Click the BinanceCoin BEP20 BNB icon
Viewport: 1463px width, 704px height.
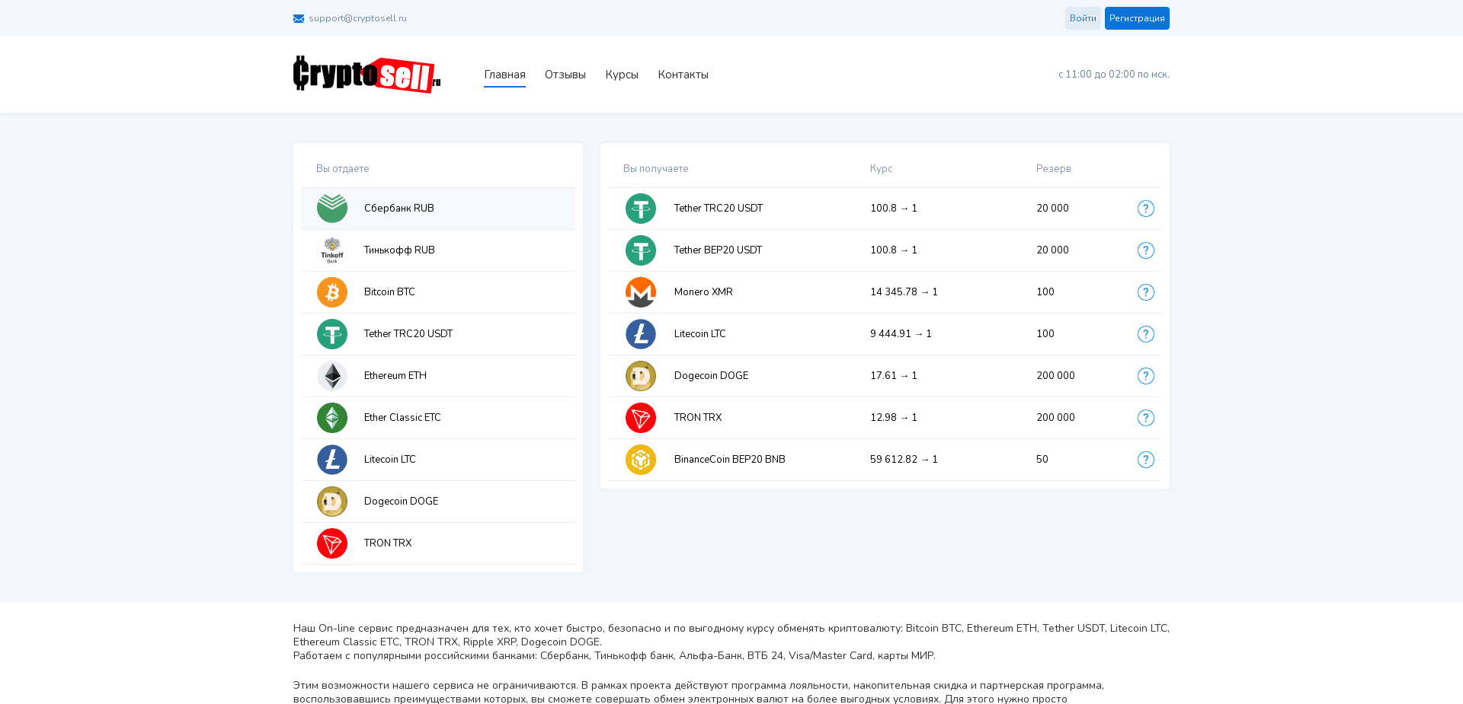pos(641,459)
